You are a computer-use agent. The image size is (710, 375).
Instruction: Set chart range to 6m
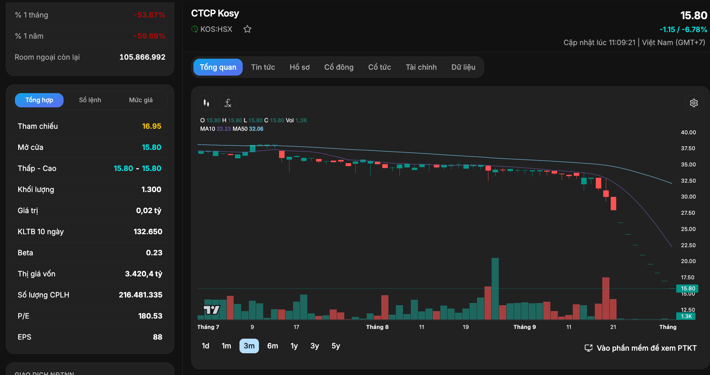[273, 346]
